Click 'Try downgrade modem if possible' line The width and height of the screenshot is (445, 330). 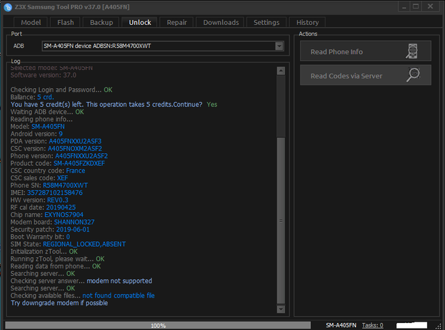tap(59, 303)
